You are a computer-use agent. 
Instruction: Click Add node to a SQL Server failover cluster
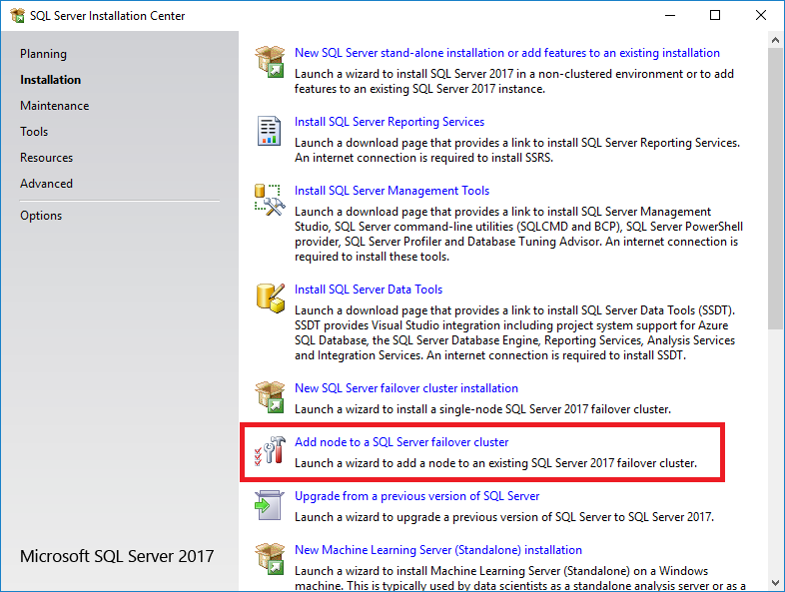click(400, 442)
